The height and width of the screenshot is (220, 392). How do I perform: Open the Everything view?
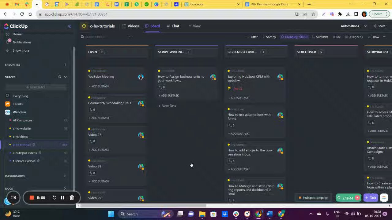tap(20, 96)
